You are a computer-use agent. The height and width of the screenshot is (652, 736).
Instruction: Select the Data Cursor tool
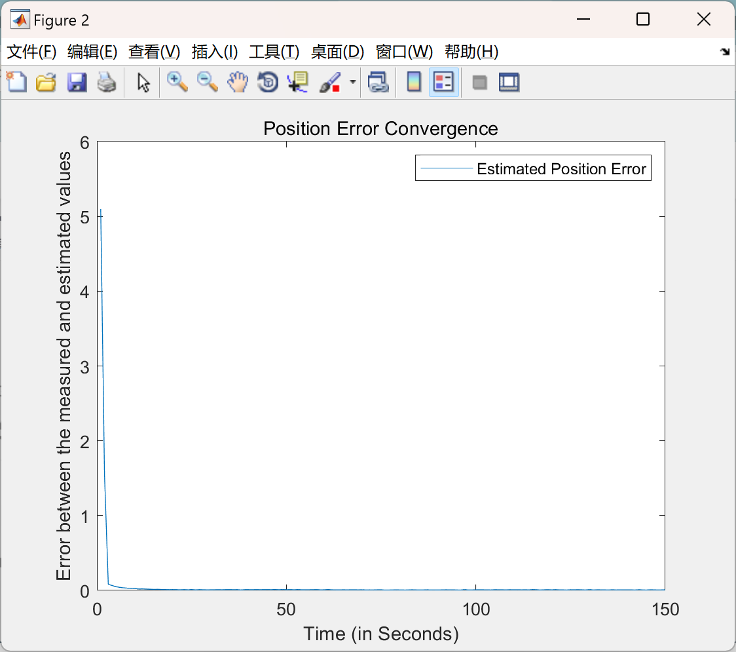coord(298,83)
